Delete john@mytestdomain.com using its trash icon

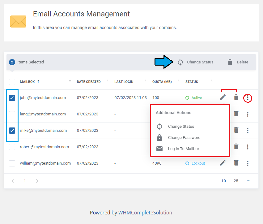pos(236,97)
